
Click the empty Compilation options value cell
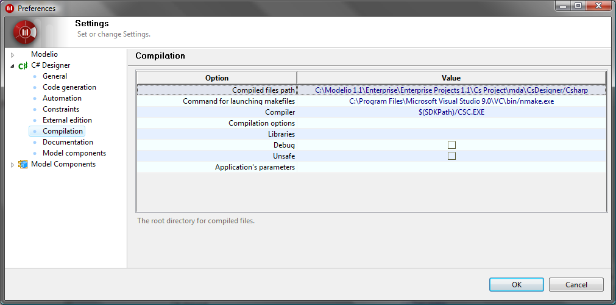(451, 123)
